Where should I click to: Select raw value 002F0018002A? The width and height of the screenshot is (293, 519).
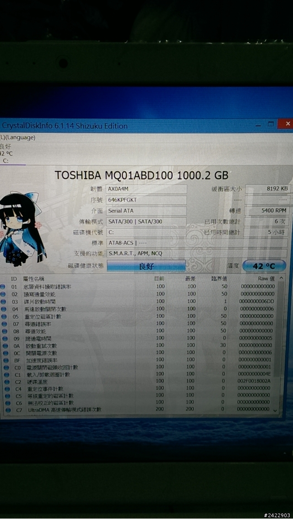[x=254, y=381]
